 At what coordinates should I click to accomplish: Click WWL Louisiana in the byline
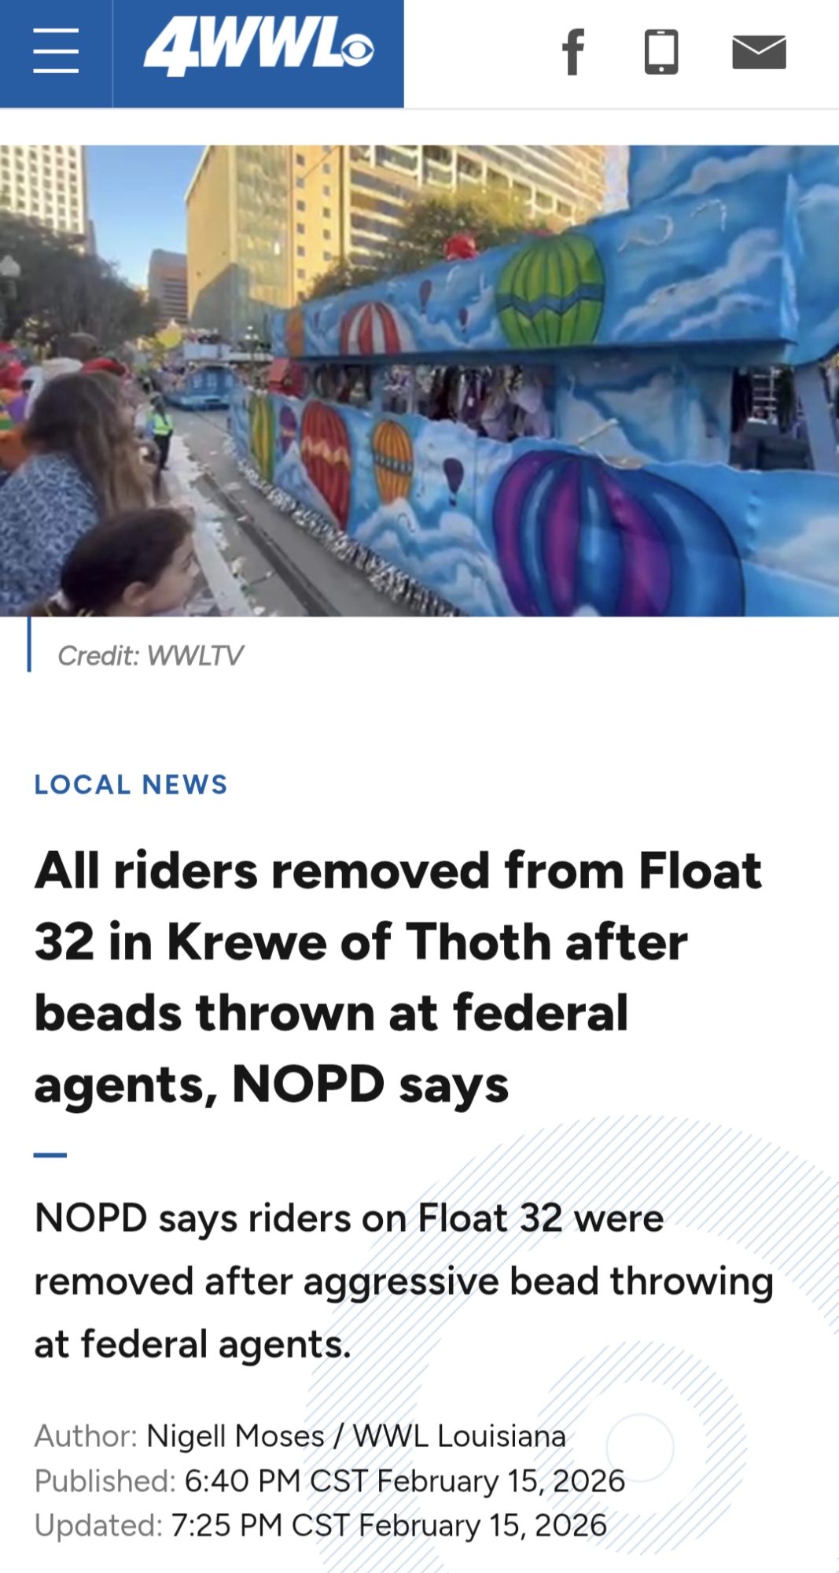tap(459, 1436)
